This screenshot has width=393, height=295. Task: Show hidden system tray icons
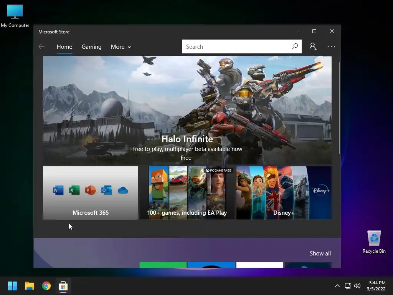337,286
